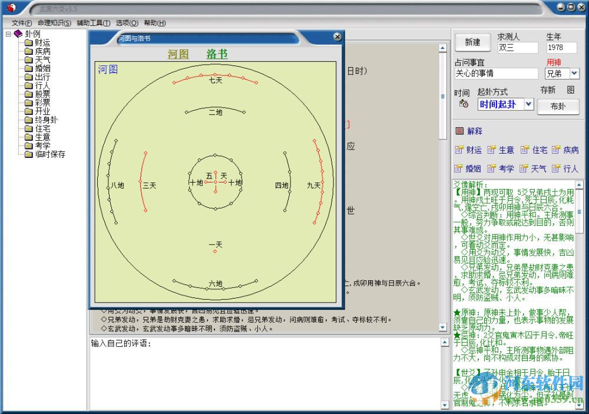The width and height of the screenshot is (589, 414).
Task: Open the 起卦方式 dropdown showing 时间起卦
Action: [x=528, y=104]
